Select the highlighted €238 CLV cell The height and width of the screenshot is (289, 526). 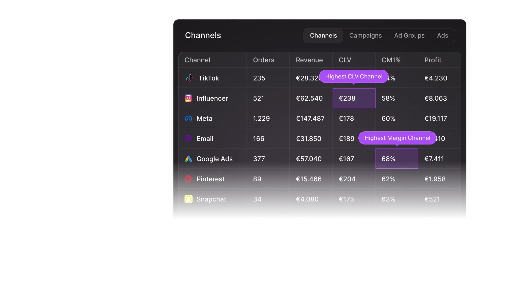pyautogui.click(x=354, y=98)
